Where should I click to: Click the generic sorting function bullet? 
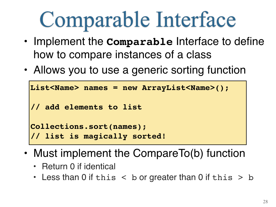coord(139,70)
